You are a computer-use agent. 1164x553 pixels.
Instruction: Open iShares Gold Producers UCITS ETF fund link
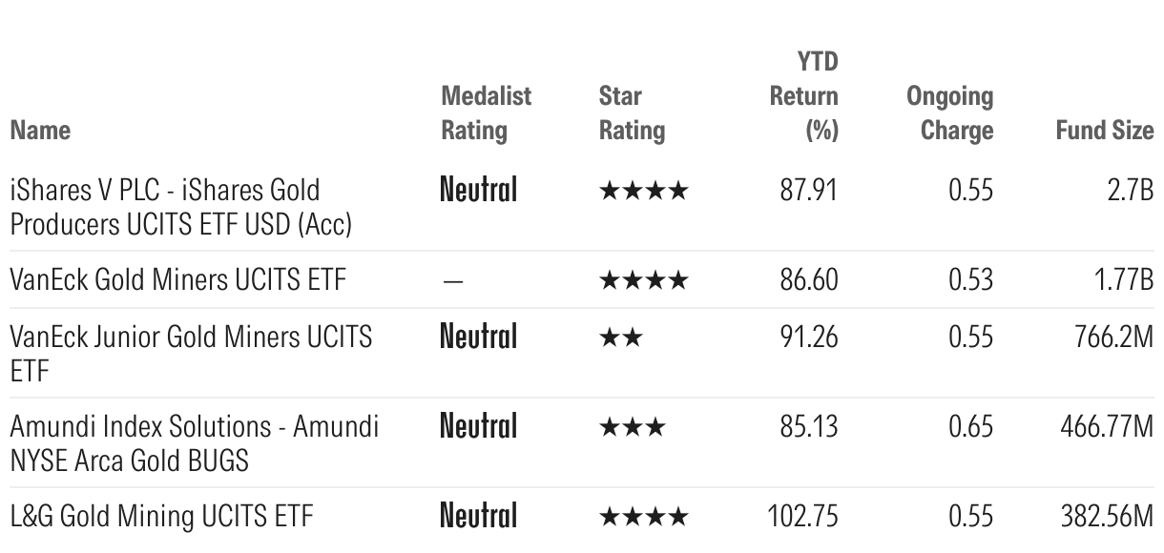tap(181, 207)
